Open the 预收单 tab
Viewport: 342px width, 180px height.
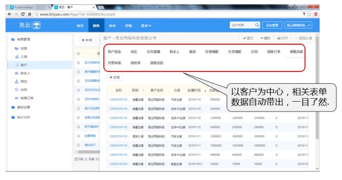[x=135, y=63]
